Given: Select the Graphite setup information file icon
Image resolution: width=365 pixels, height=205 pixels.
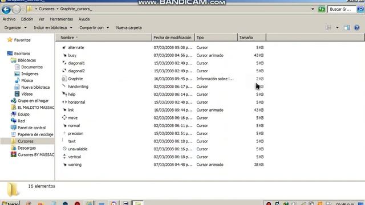Looking at the screenshot, I should tap(64, 79).
